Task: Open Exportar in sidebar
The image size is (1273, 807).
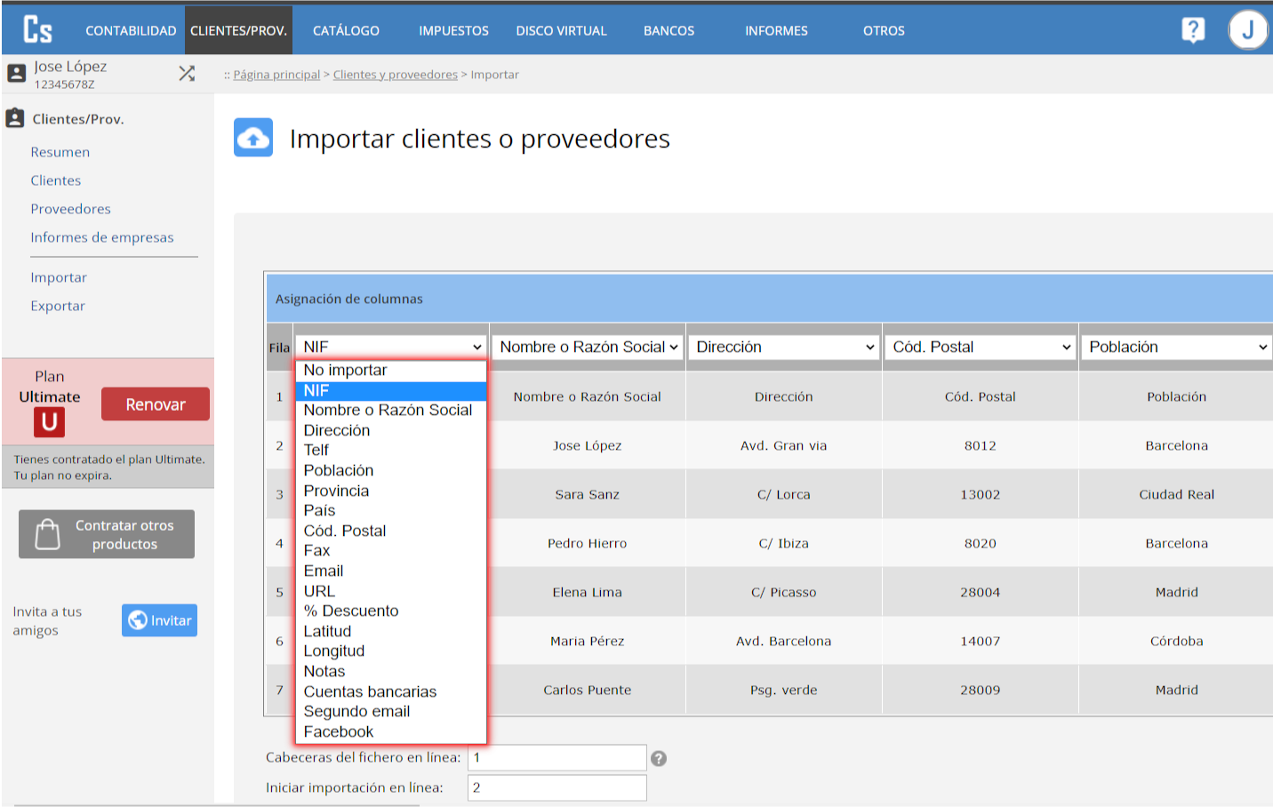Action: coord(58,306)
